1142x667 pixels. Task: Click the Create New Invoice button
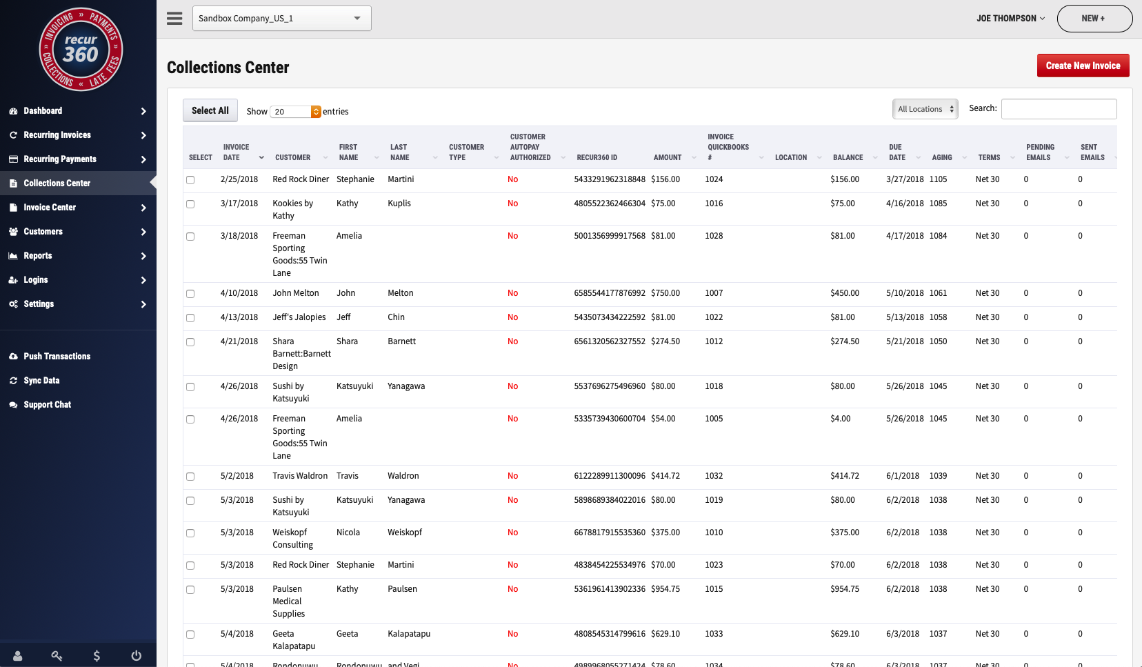pyautogui.click(x=1083, y=65)
